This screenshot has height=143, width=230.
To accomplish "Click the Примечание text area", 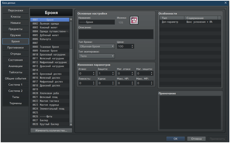I will (x=190, y=113).
